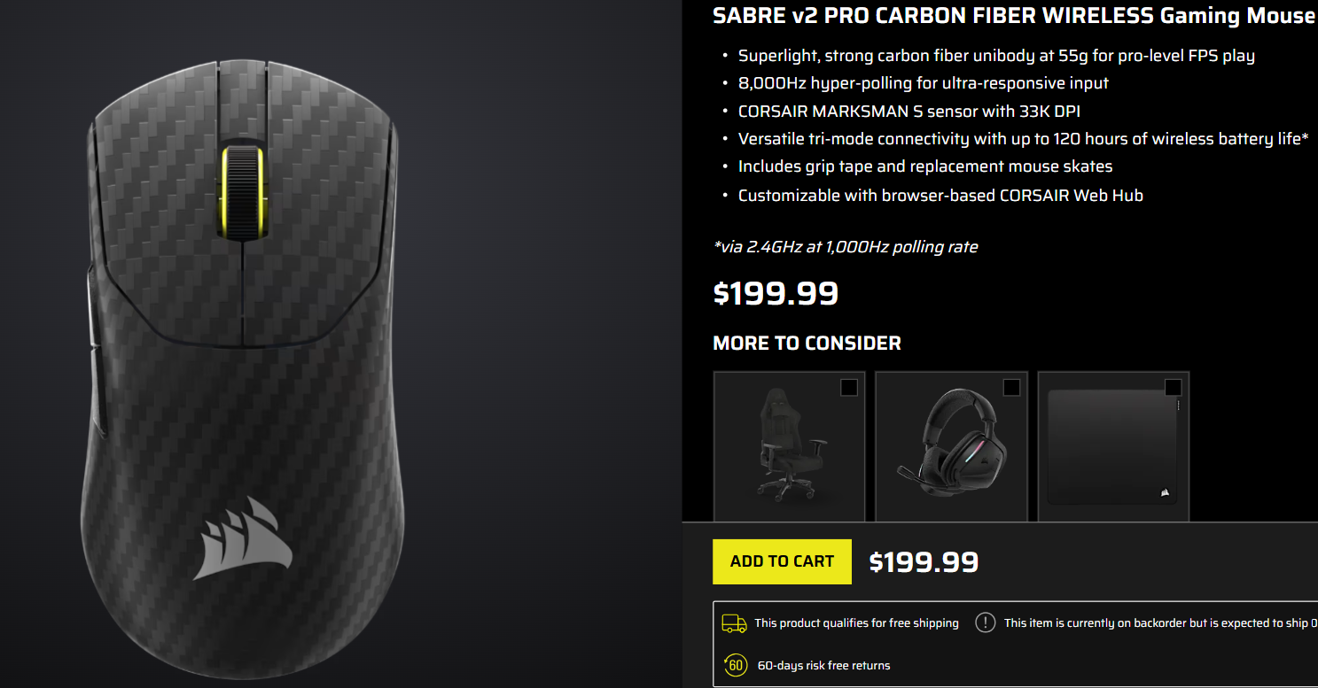Screen dimensions: 1318x688
Task: Click the small Corsair logo on the mouse pad
Action: point(1163,492)
